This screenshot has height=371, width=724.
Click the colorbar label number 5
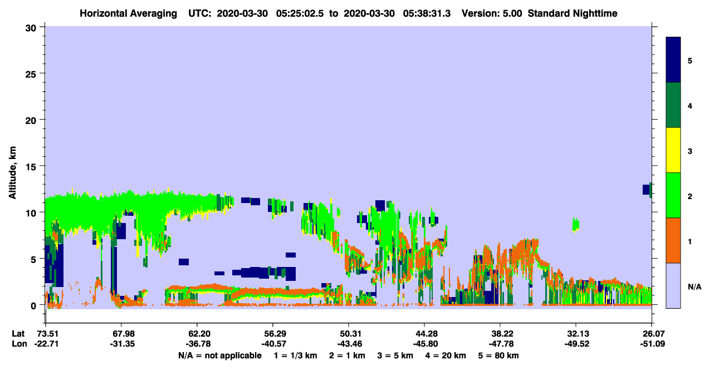(x=690, y=60)
